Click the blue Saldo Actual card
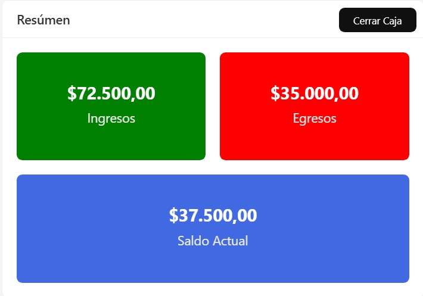The image size is (423, 296). [x=213, y=265]
